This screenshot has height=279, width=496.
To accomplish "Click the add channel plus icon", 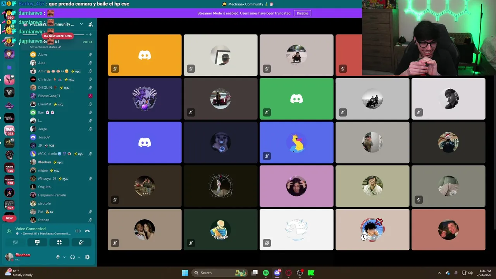I will pos(91,34).
